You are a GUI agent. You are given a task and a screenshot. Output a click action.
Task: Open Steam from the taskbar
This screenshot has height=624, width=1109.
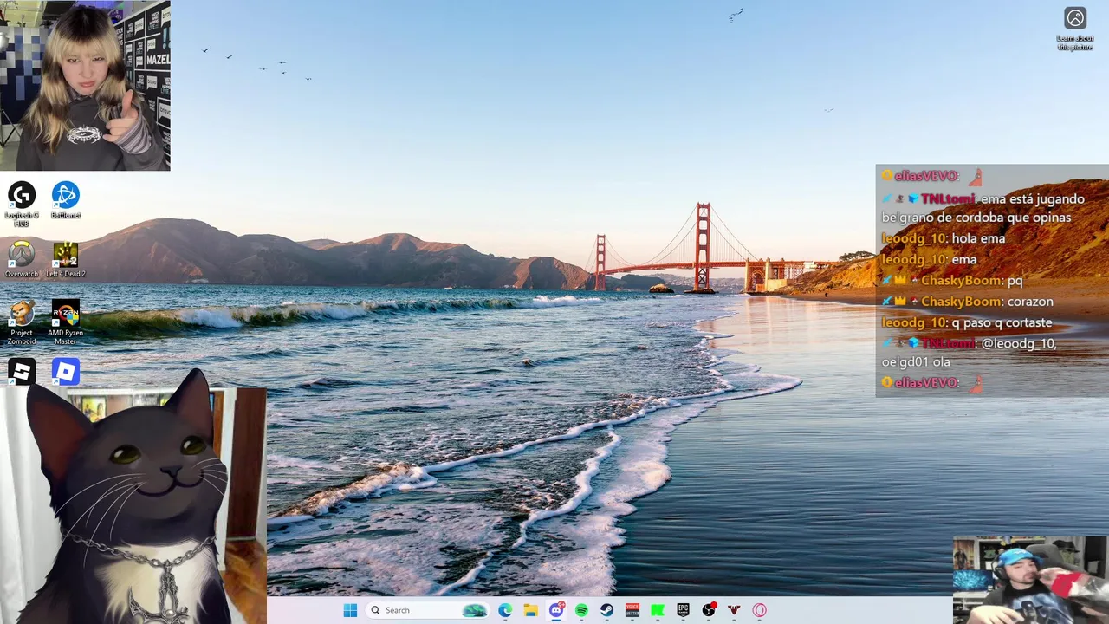pos(607,610)
